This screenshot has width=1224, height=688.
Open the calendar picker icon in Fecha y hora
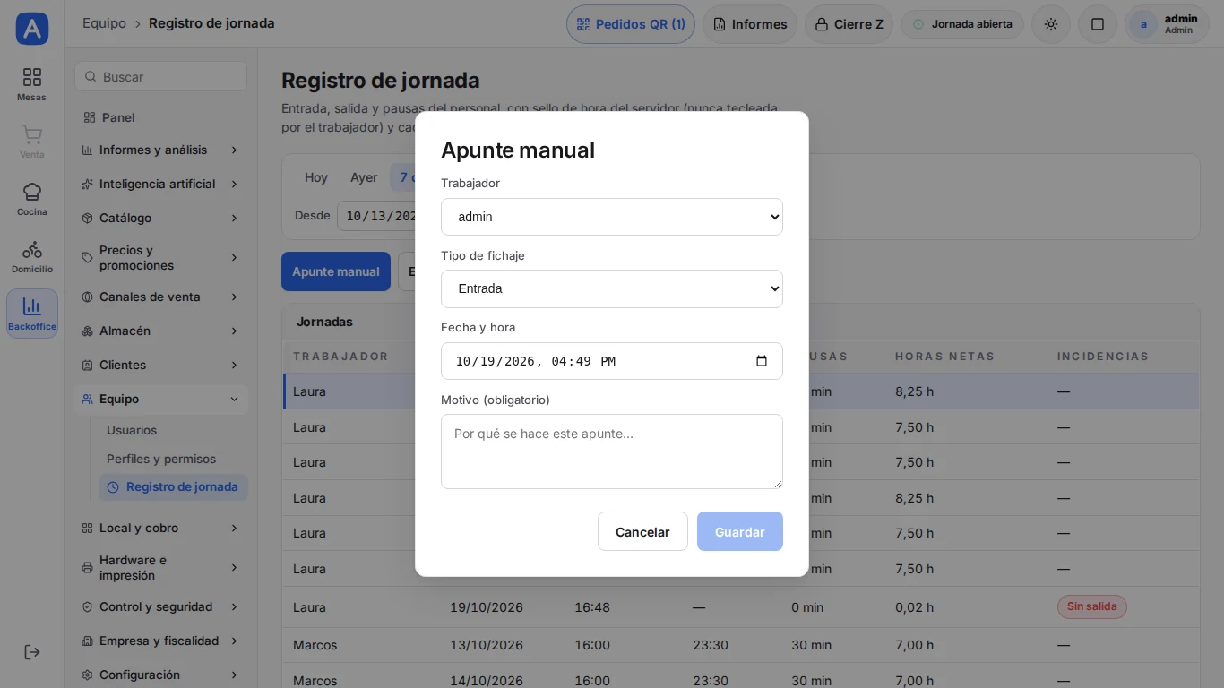point(762,361)
